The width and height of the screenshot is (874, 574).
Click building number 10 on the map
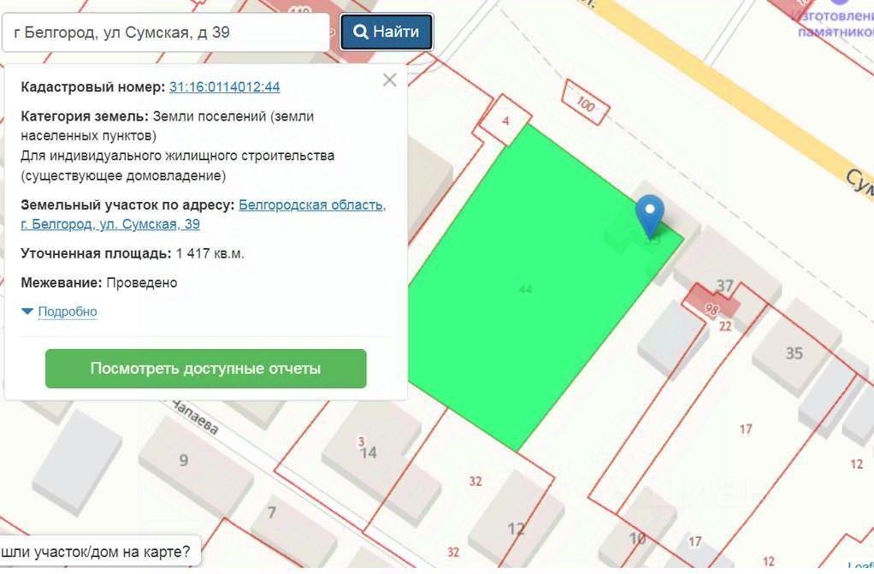click(638, 538)
